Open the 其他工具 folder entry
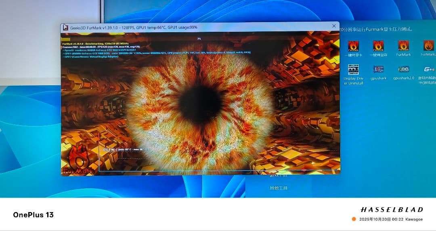The height and width of the screenshot is (231, 436). [x=279, y=188]
